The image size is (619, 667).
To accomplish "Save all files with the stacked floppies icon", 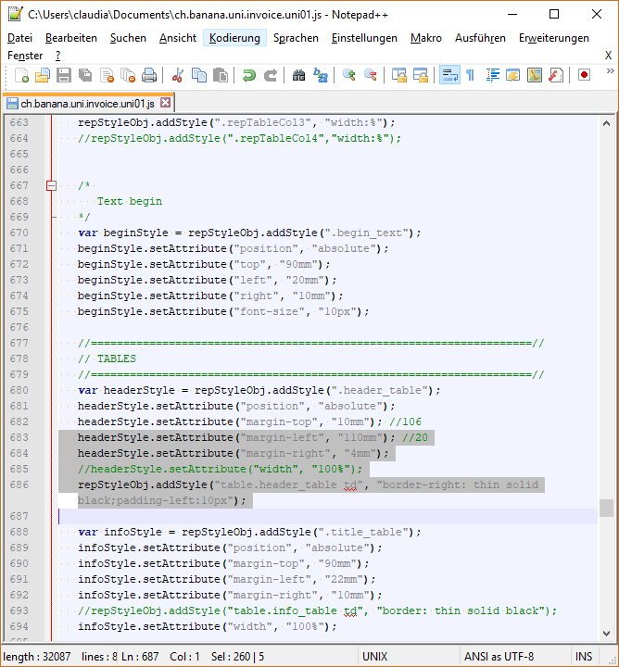I will pyautogui.click(x=85, y=75).
